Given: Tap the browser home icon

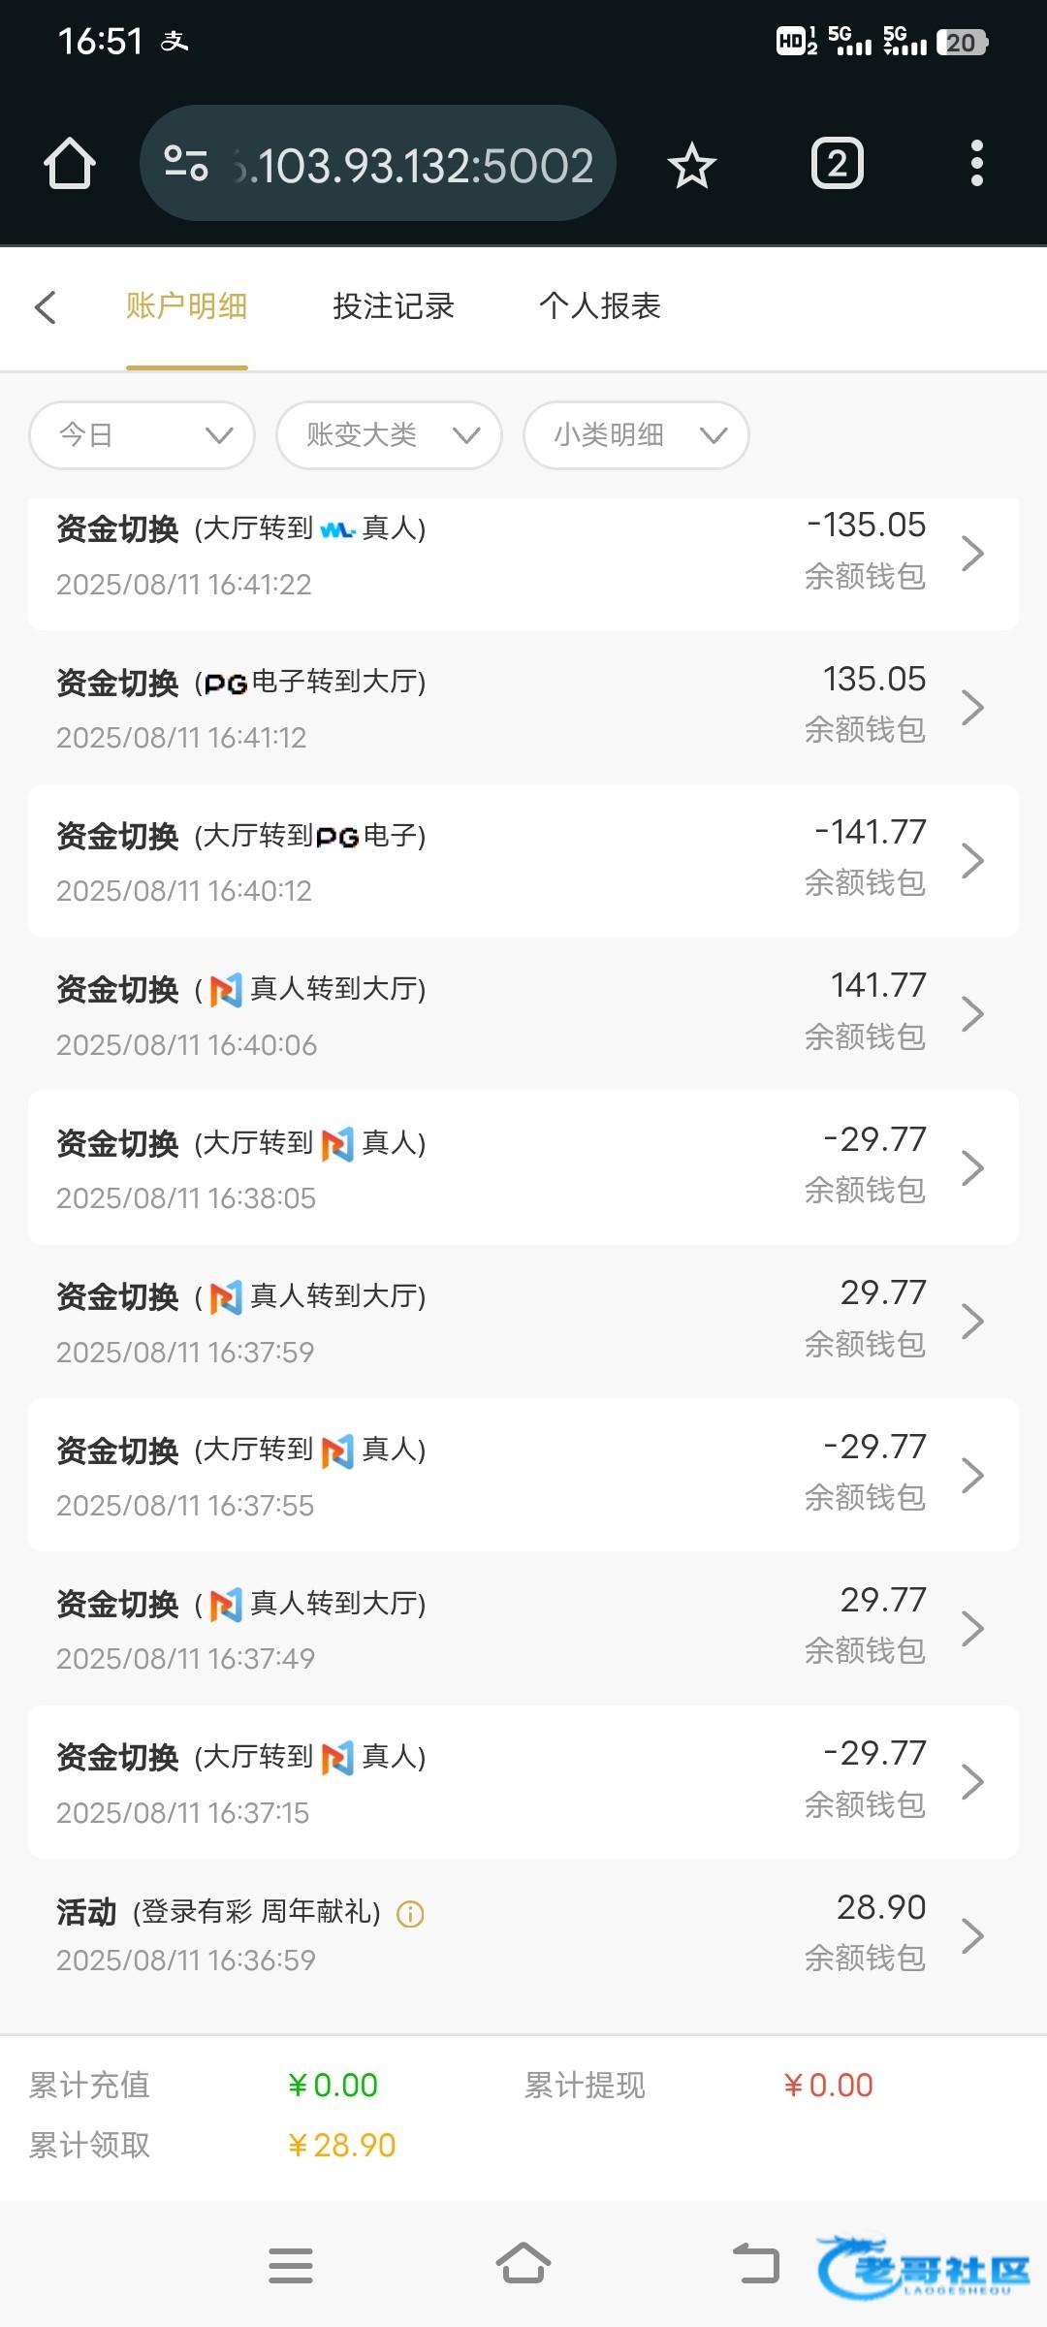Looking at the screenshot, I should click(70, 164).
